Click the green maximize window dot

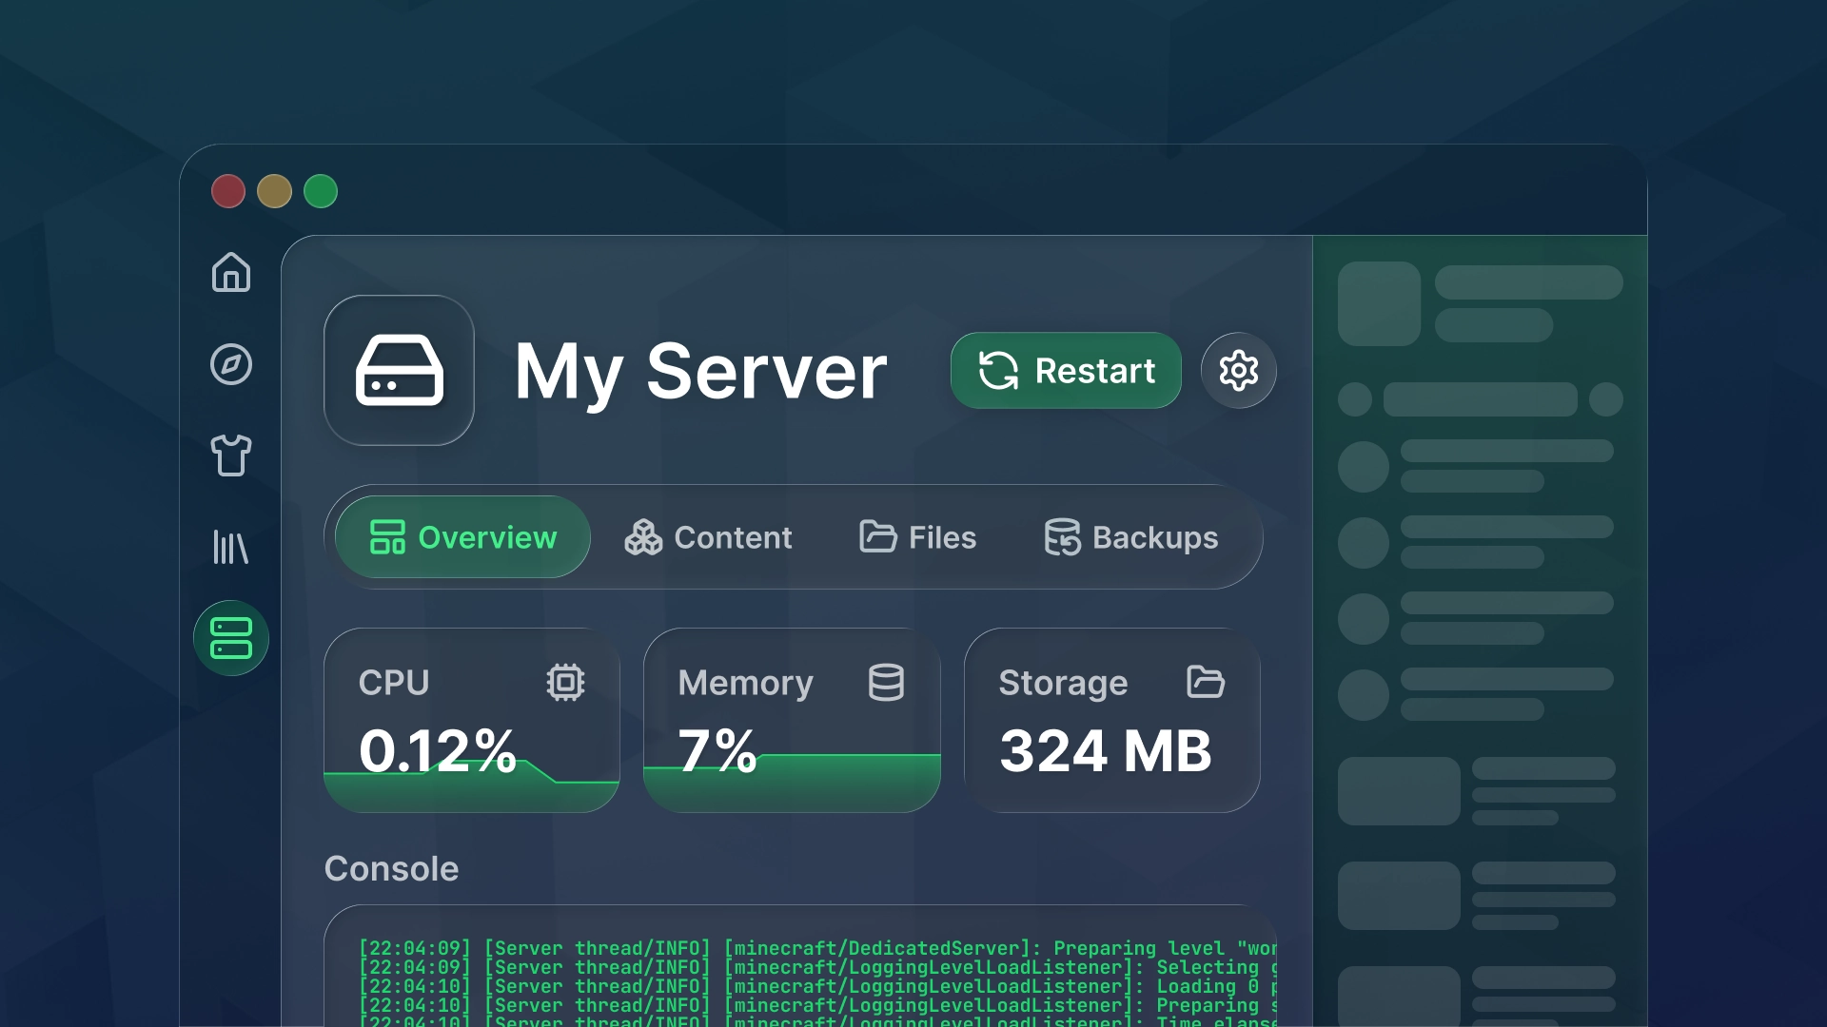[x=321, y=191]
